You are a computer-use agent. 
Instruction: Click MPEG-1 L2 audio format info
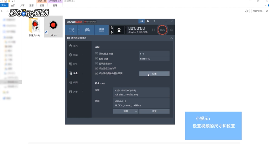[x=141, y=103]
